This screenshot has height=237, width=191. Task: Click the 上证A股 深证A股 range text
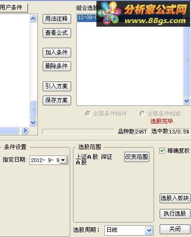(94, 160)
